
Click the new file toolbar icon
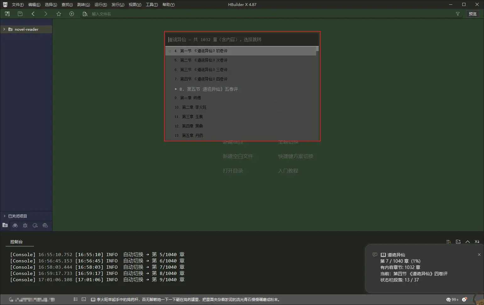(x=7, y=14)
